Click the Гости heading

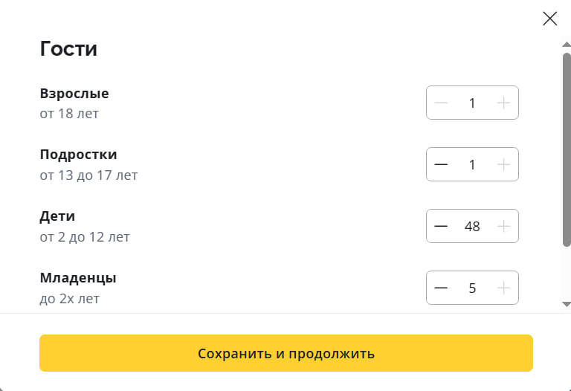pyautogui.click(x=68, y=49)
